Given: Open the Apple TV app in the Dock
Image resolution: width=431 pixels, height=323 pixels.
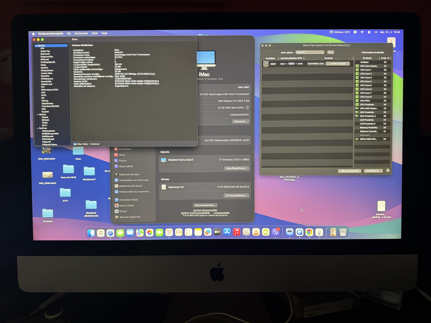Looking at the screenshot, I should [x=217, y=232].
